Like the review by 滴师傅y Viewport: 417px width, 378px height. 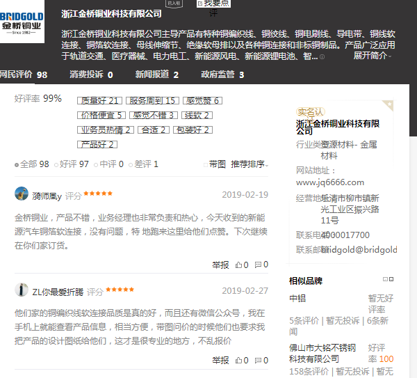click(x=241, y=265)
